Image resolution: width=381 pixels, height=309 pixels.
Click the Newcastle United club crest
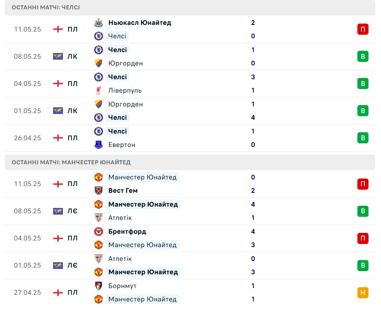tap(99, 23)
